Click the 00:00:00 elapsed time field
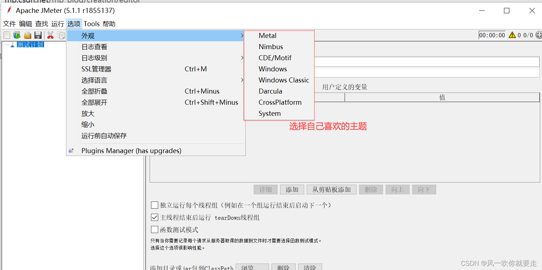 tap(492, 35)
